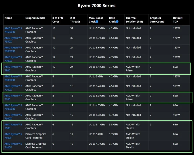This screenshot has height=155, width=194.
Task: Click the Thermal Solution (PIB) column header
Action: (134, 20)
